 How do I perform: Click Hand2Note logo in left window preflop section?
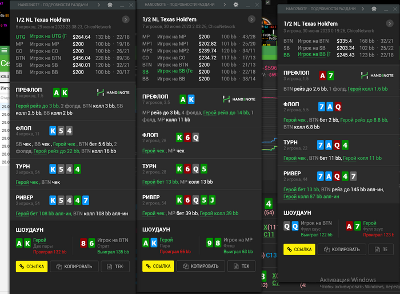coord(113,92)
